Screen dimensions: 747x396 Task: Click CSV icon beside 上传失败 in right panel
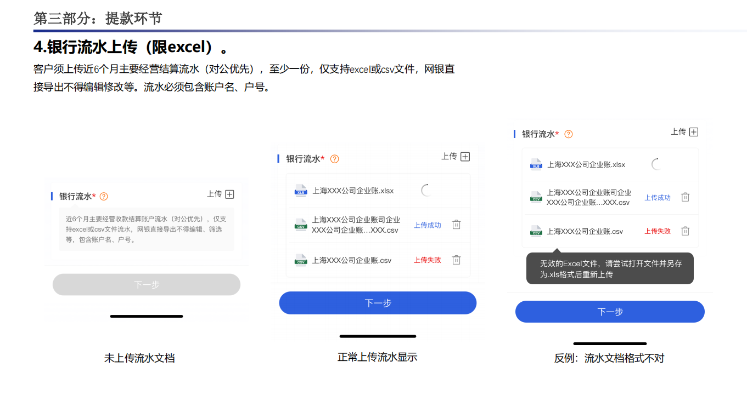click(x=536, y=231)
